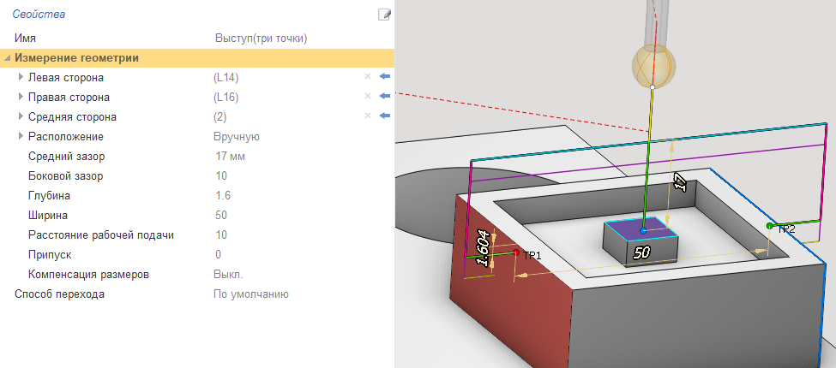
Task: Click blue arrow for Средняя сторона
Action: pos(384,116)
